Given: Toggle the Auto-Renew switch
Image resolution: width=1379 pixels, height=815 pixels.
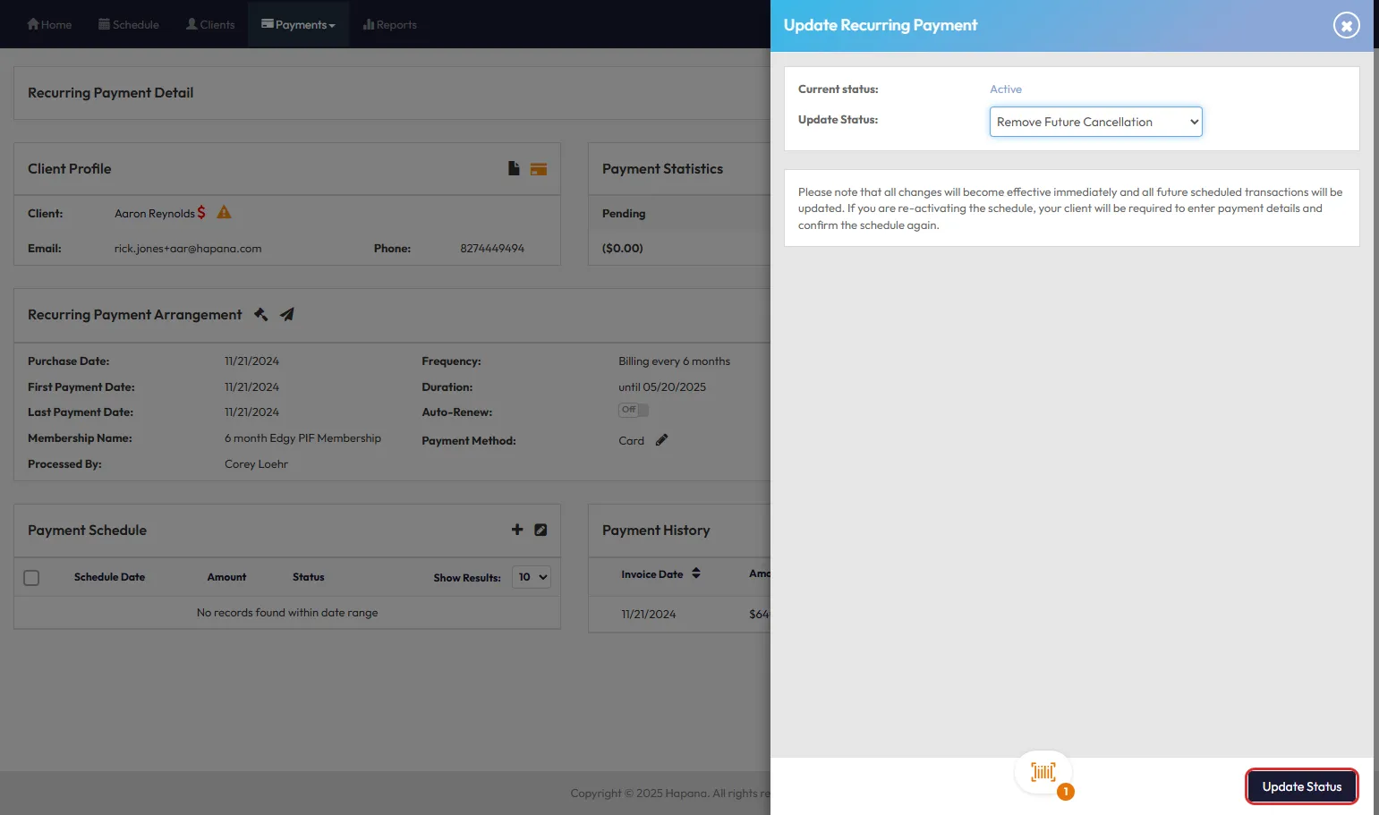Looking at the screenshot, I should pyautogui.click(x=633, y=410).
